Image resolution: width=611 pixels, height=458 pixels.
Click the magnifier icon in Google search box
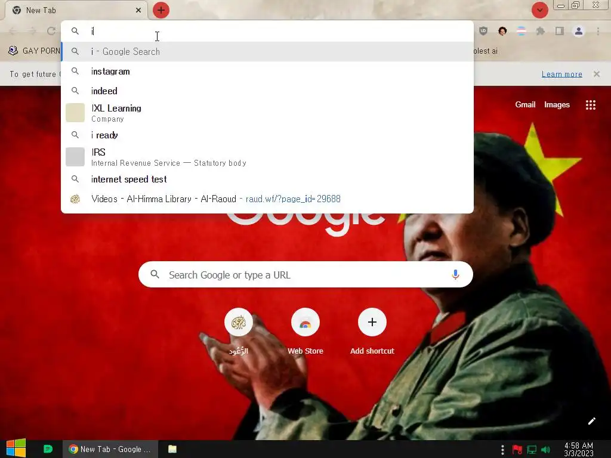point(155,274)
